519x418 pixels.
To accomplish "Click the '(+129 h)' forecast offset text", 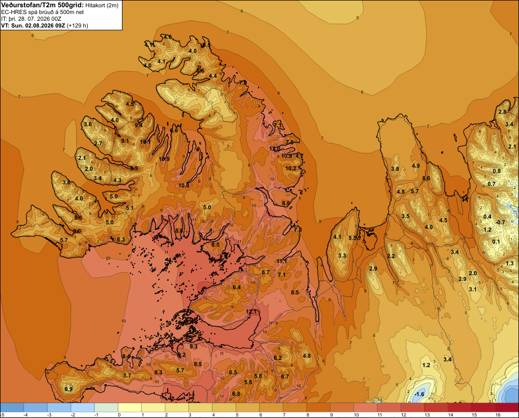I will 77,25.
